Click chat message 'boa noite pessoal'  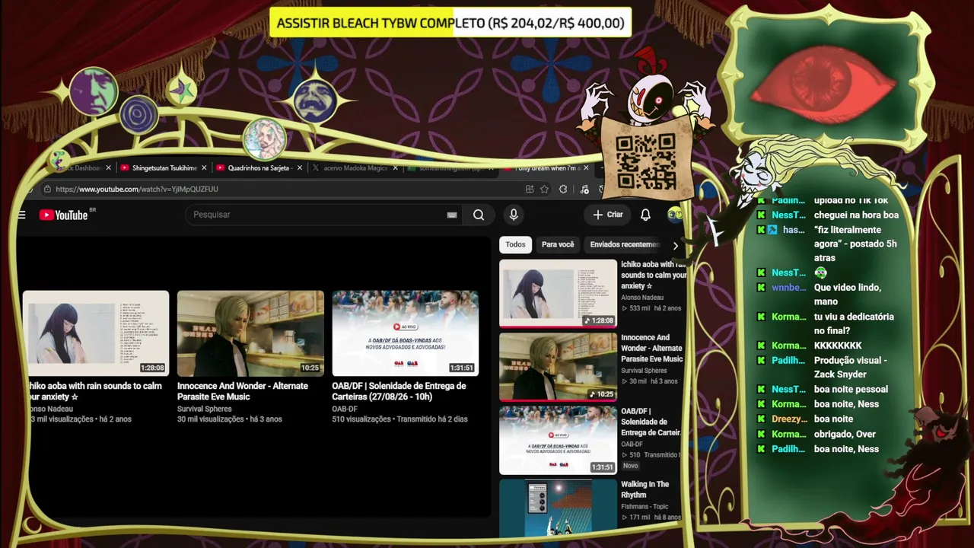click(851, 389)
